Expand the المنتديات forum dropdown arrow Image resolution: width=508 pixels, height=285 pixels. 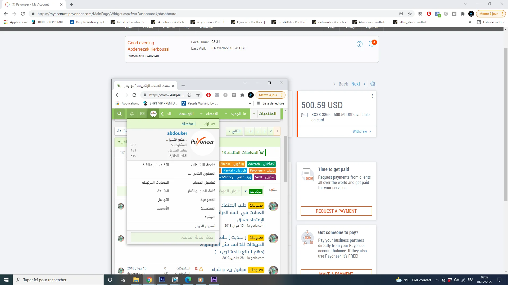click(254, 114)
